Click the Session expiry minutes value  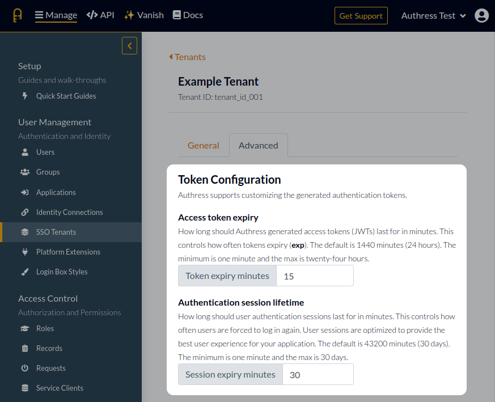[x=318, y=374]
